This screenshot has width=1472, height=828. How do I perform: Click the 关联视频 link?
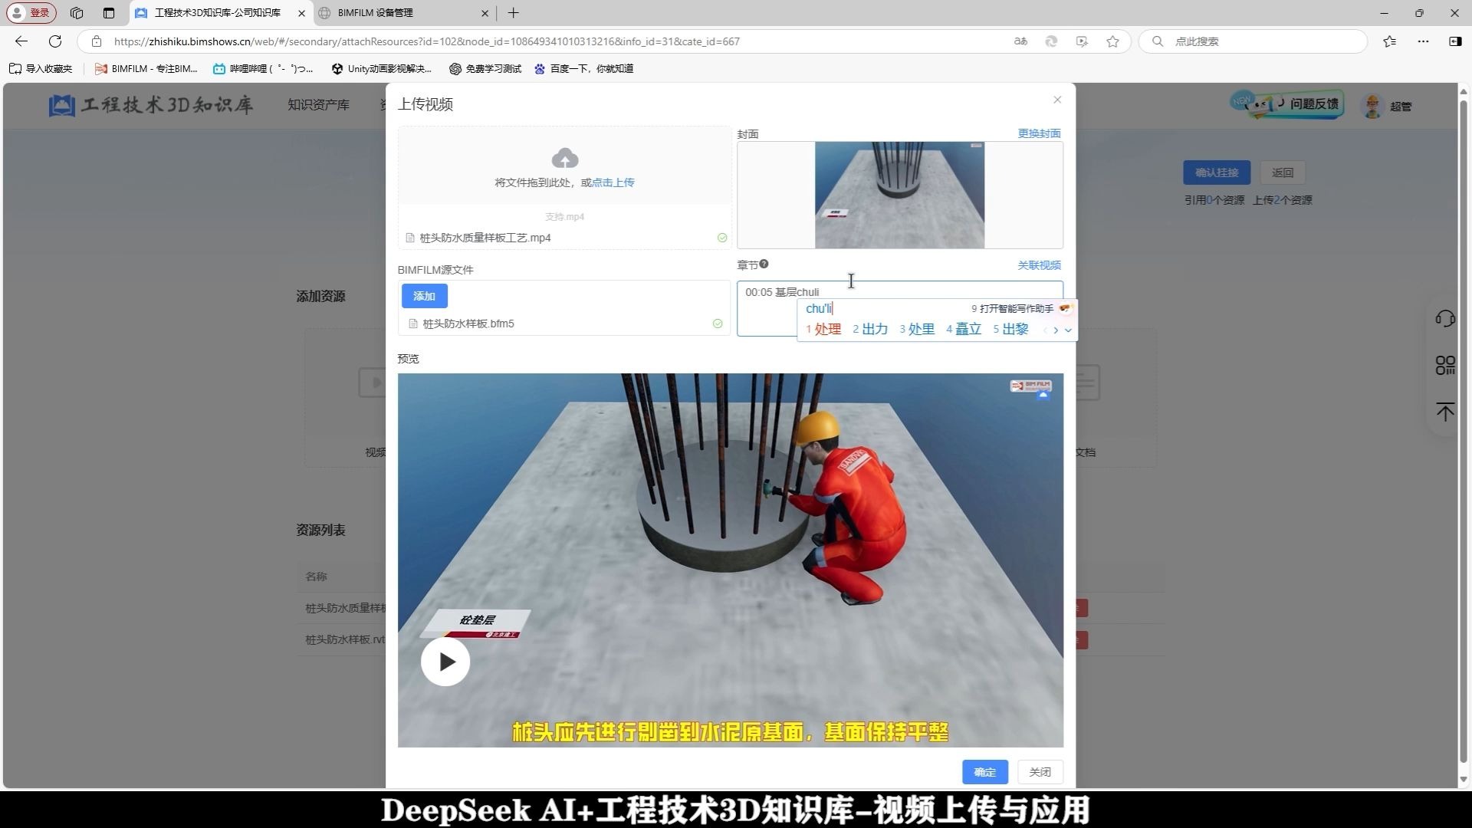[x=1039, y=265]
